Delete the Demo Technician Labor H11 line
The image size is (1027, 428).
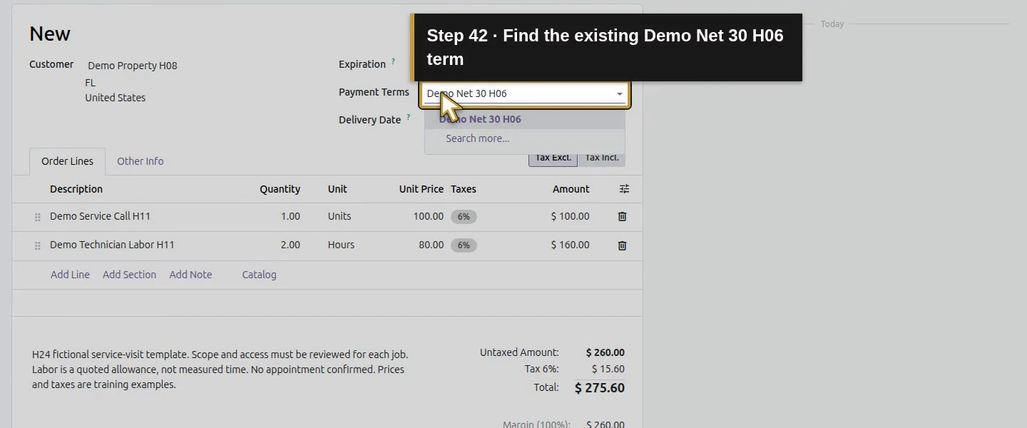pyautogui.click(x=622, y=245)
